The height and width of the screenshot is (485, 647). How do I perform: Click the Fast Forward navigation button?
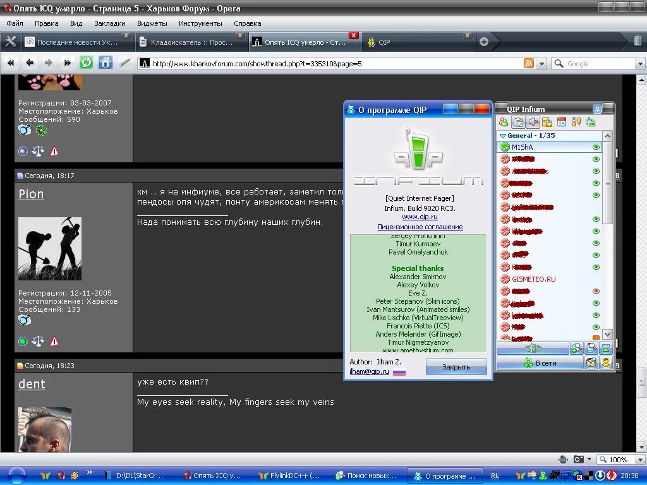point(67,63)
